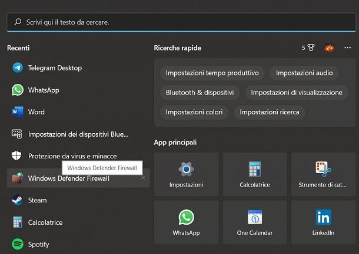
Task: Launch Spotify from its green icon
Action: 18,244
